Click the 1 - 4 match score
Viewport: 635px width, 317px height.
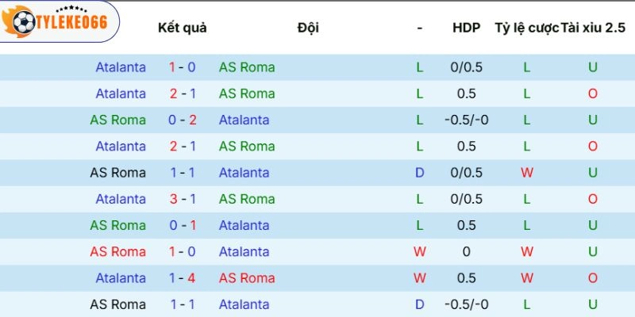(183, 278)
